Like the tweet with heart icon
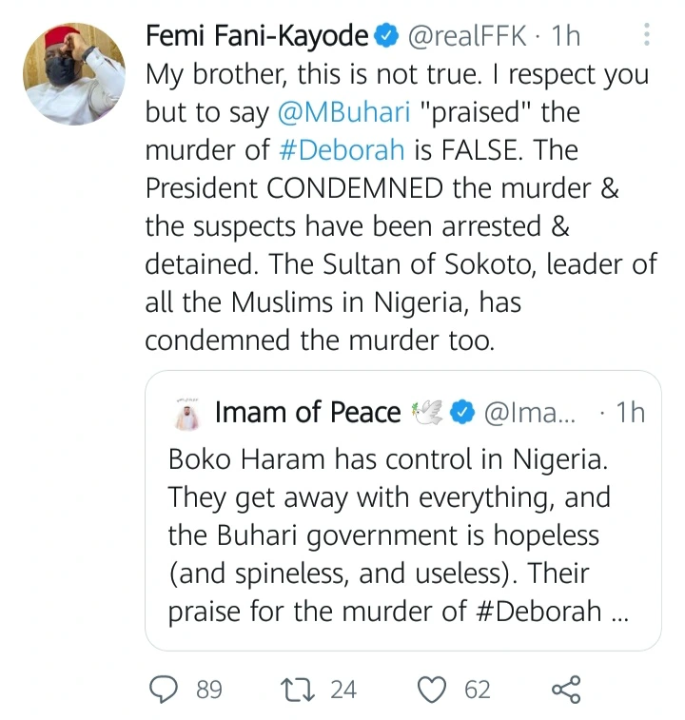685x720 pixels. click(434, 688)
